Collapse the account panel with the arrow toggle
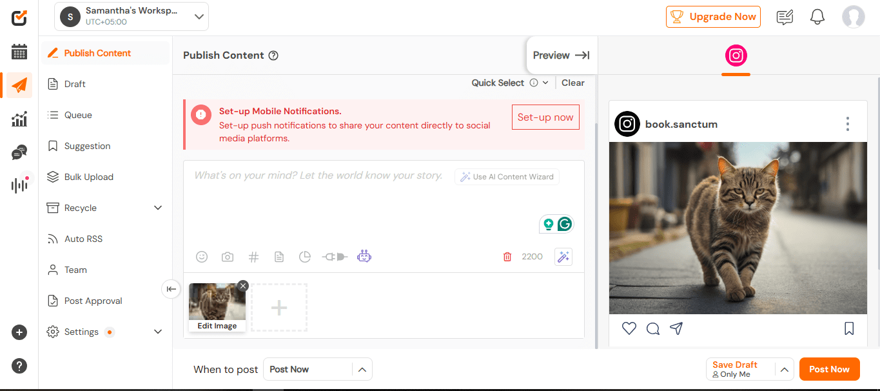The image size is (880, 391). click(171, 290)
